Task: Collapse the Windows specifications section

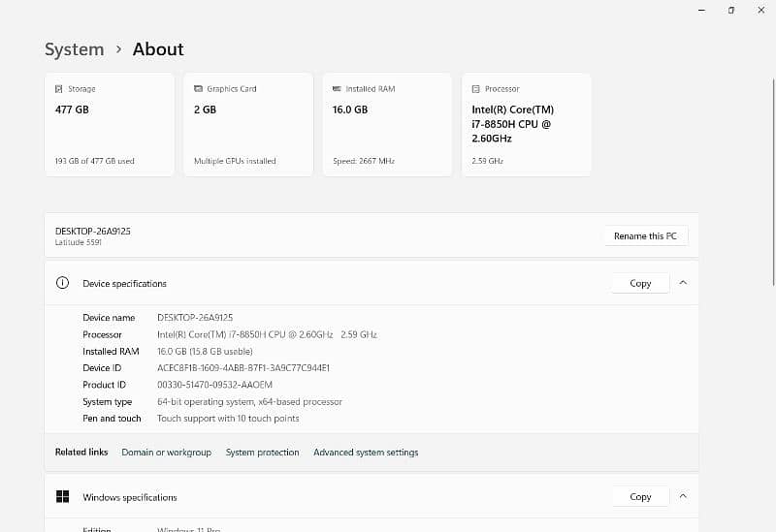Action: 683,496
